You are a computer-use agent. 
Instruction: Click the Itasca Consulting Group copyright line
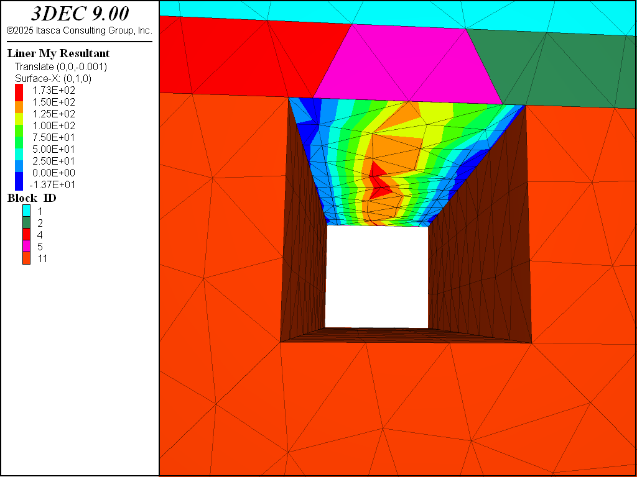tap(79, 30)
